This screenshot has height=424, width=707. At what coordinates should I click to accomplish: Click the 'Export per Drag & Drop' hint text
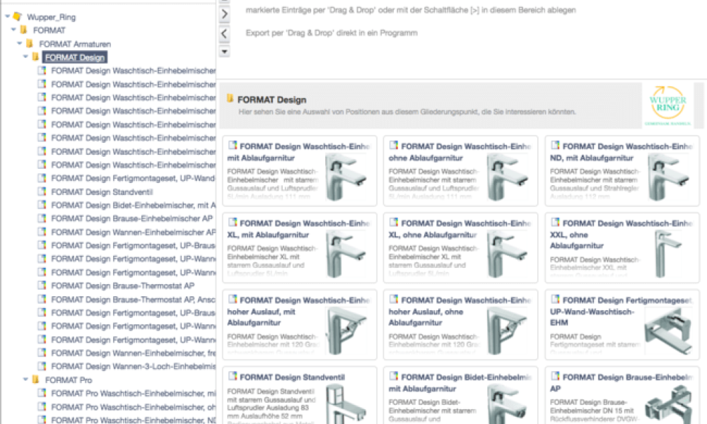(x=332, y=33)
